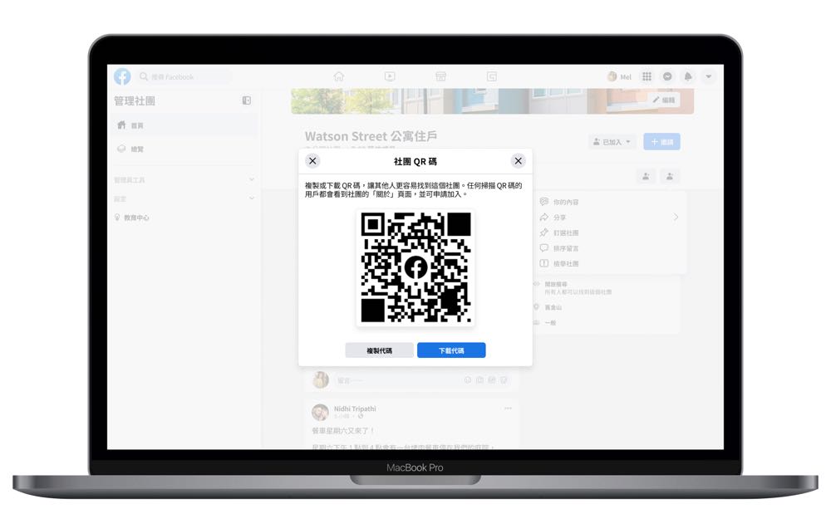Click 複製代碼 to copy the QR code
The image size is (831, 514).
coord(380,350)
